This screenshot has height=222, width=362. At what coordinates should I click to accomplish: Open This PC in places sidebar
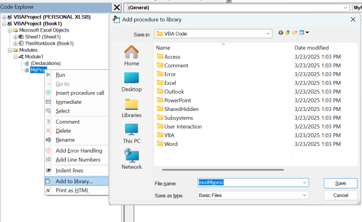[x=131, y=134]
